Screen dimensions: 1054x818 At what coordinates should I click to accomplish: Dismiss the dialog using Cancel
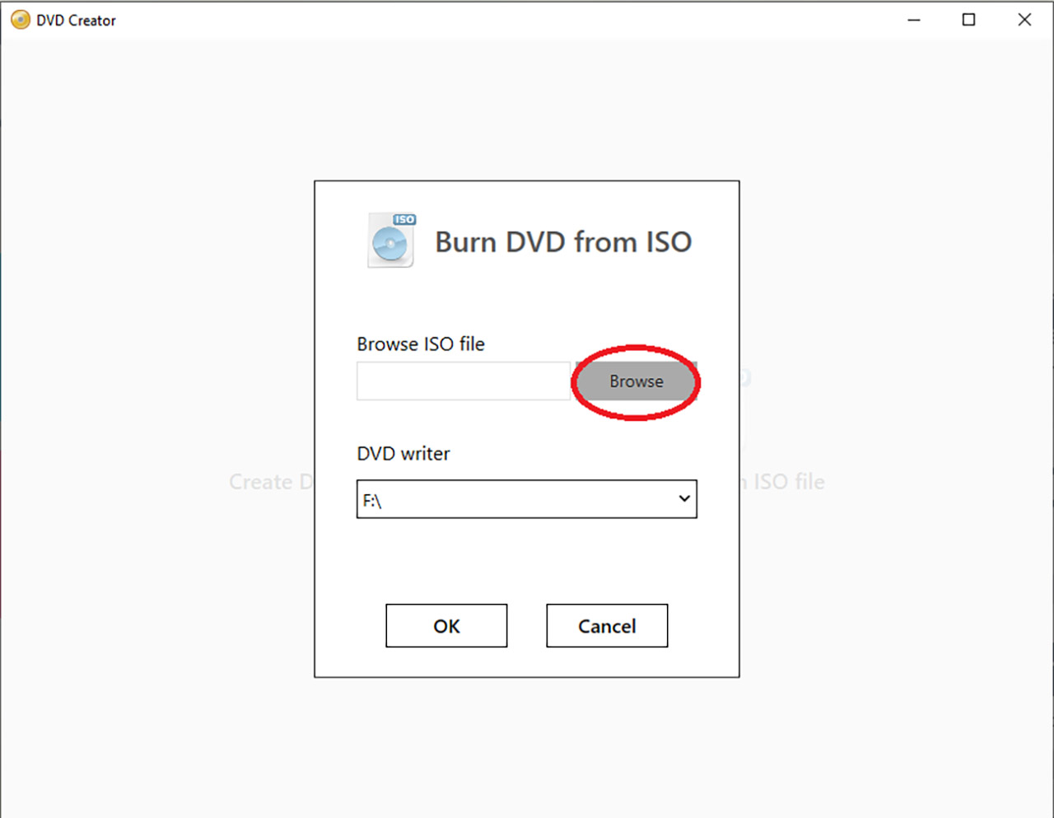click(x=607, y=626)
